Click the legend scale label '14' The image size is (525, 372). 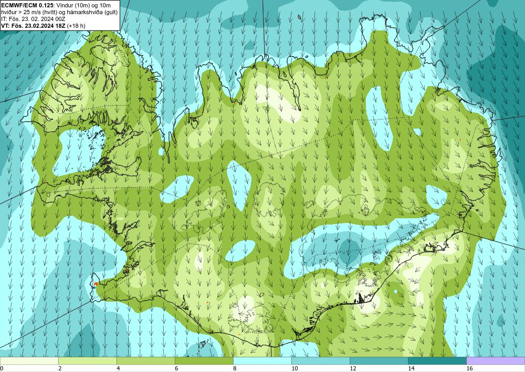point(411,368)
